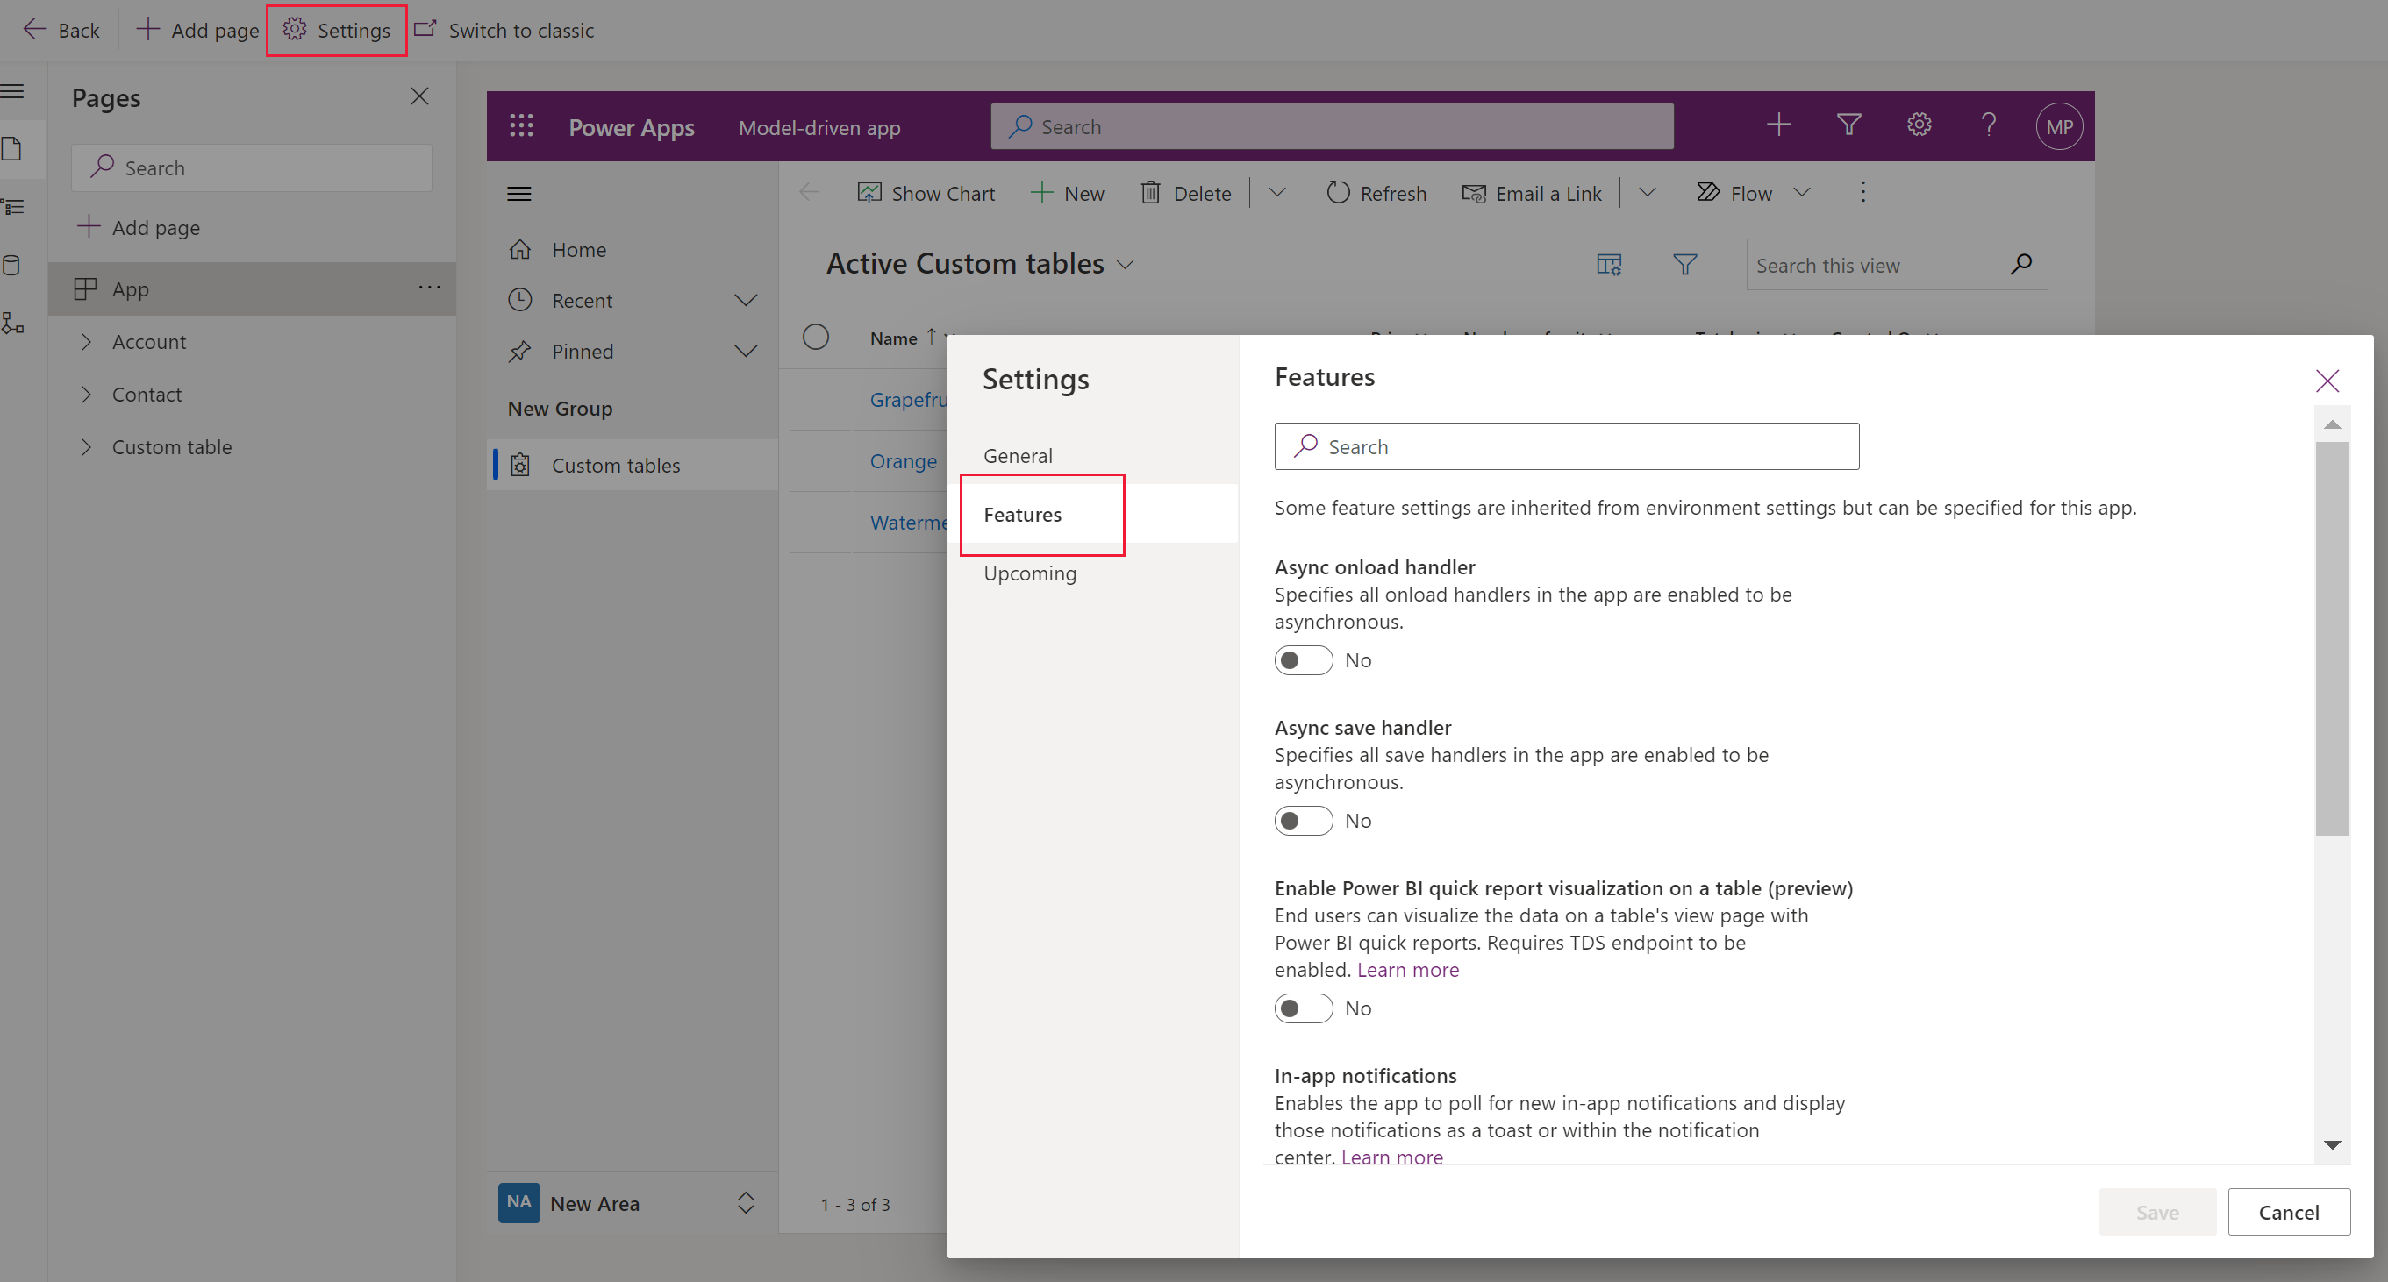
Task: Click the Flow icon in toolbar
Action: pyautogui.click(x=1709, y=191)
